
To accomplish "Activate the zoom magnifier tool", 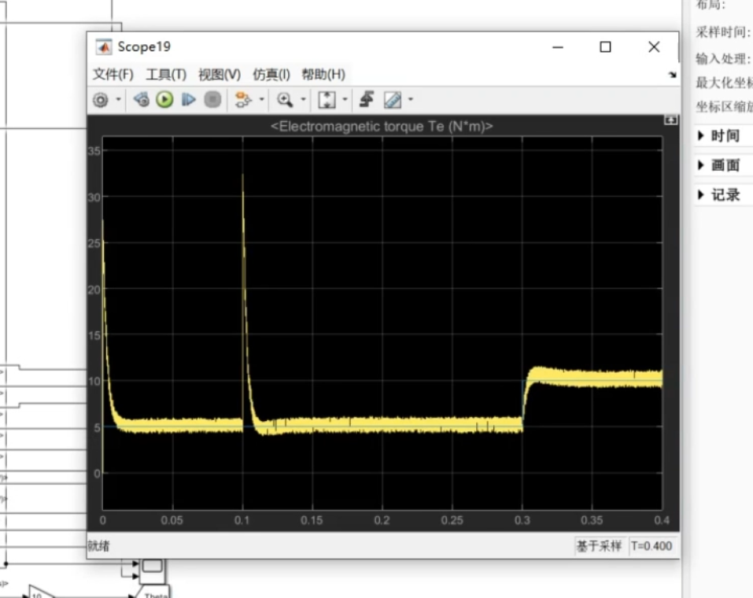I will [x=285, y=99].
